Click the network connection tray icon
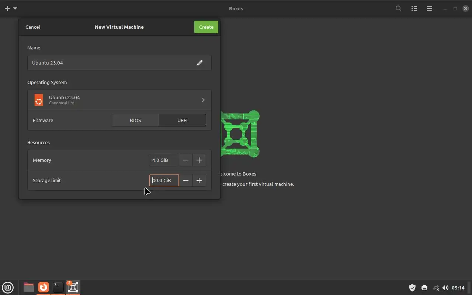472x295 pixels. pos(436,288)
